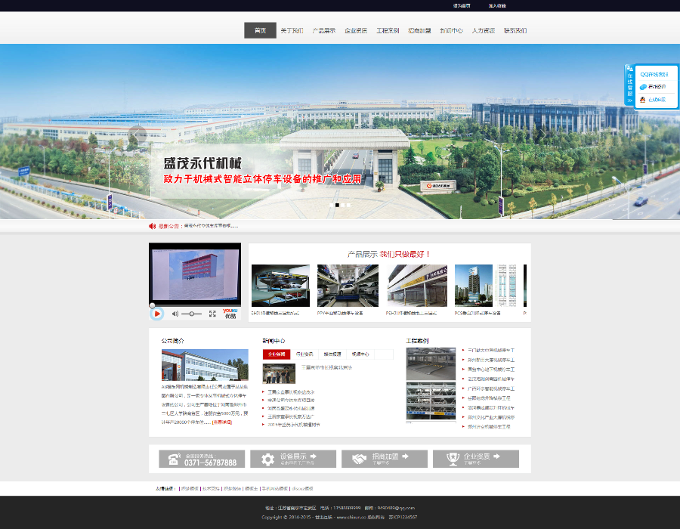Click the handshake icon on 招商加盟
The width and height of the screenshot is (680, 529).
point(359,459)
